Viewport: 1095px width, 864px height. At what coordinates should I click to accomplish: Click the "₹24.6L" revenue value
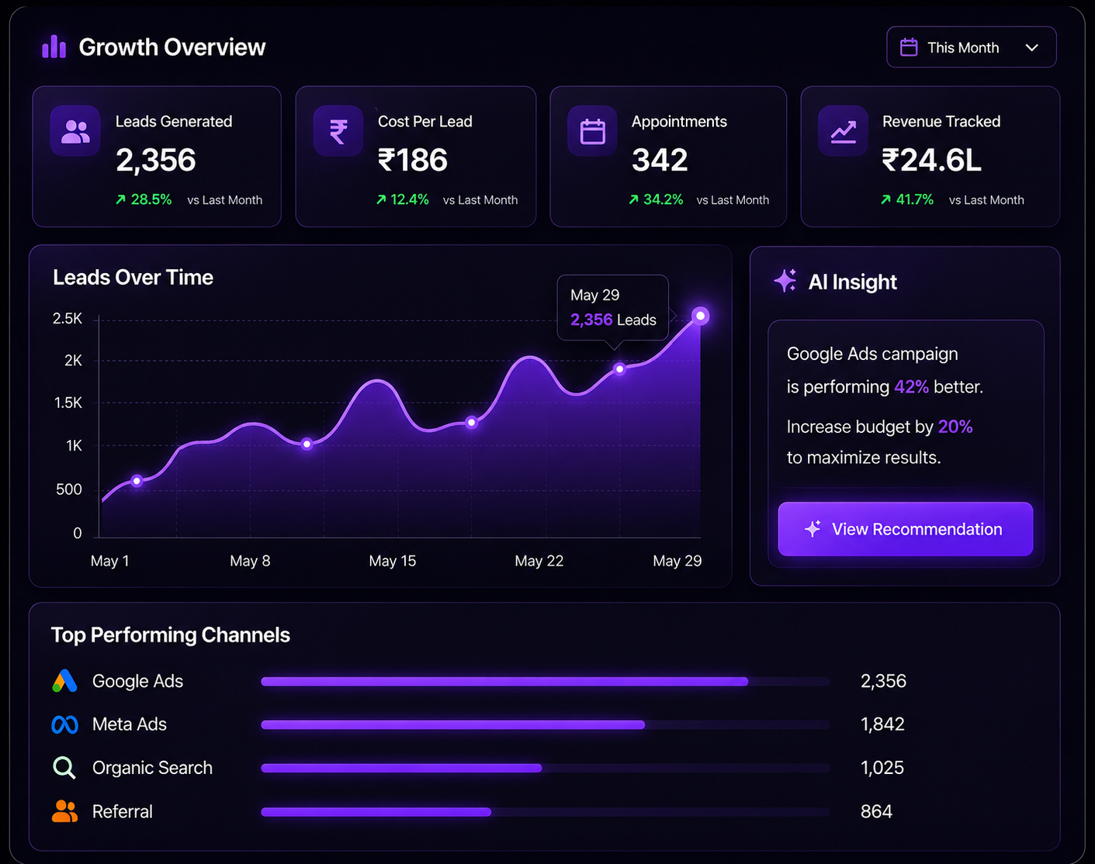click(932, 161)
